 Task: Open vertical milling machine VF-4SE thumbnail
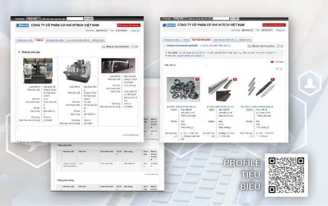[x=77, y=71]
